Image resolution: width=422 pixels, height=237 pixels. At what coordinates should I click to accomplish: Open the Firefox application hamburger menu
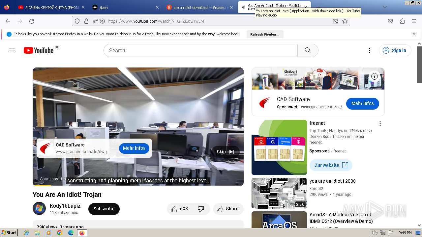(414, 21)
